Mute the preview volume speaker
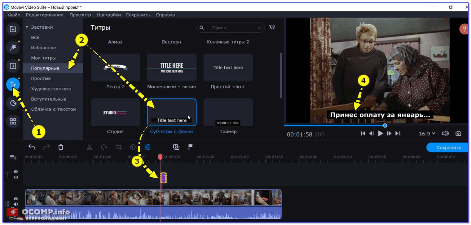 point(445,134)
